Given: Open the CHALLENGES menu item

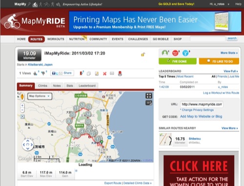Looking at the screenshot, I should coord(138,39).
